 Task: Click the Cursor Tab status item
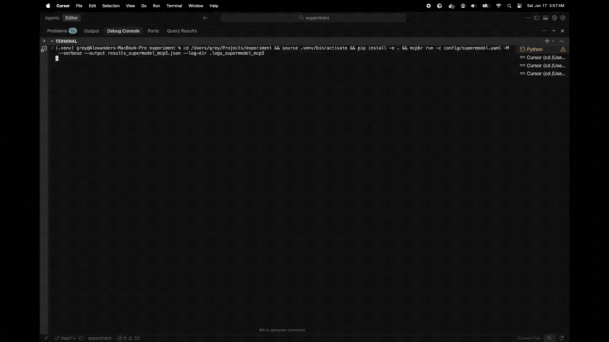tap(529, 338)
